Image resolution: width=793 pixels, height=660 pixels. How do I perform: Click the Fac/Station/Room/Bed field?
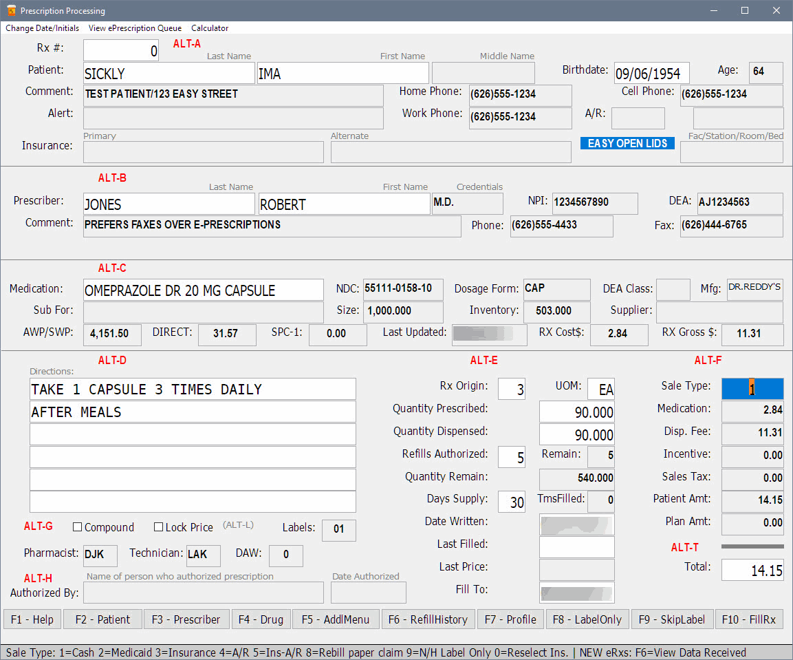[x=731, y=152]
